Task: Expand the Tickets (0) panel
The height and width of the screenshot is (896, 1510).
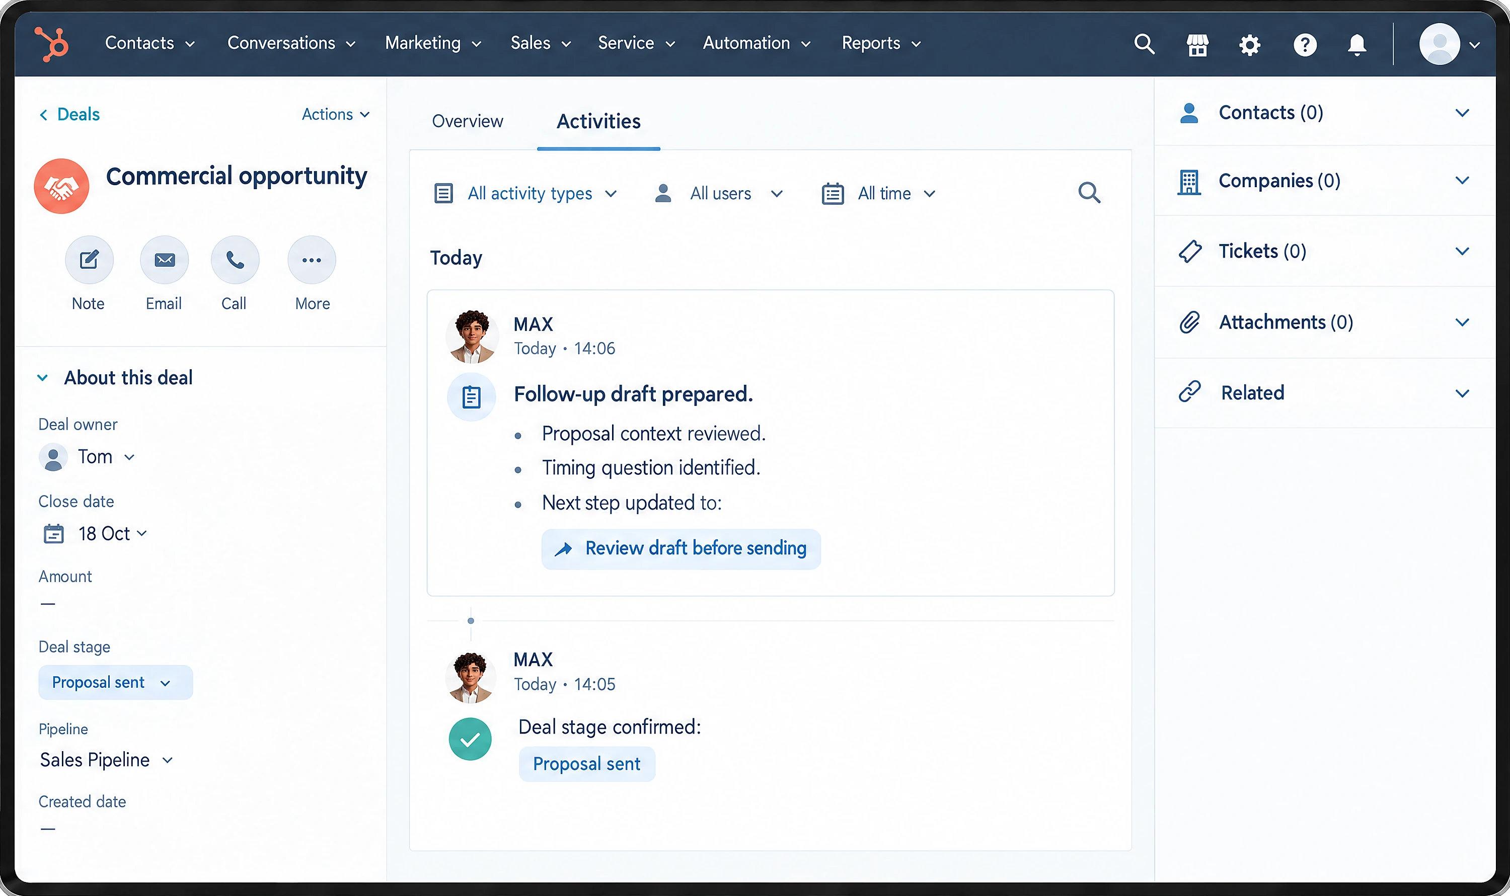Action: [1325, 251]
